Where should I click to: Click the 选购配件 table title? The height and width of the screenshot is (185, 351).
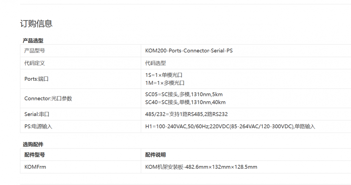(x=33, y=144)
